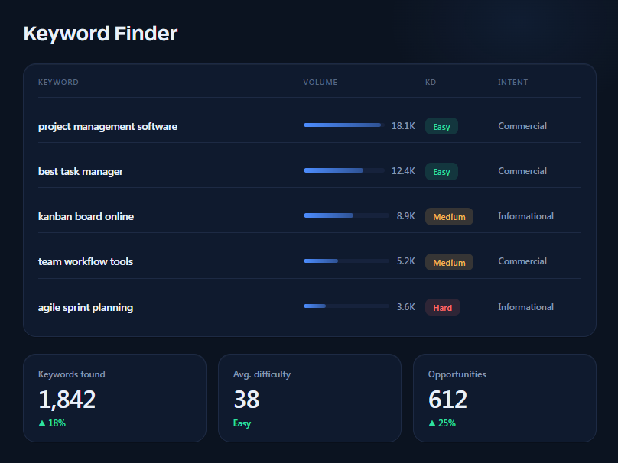Select the "kanban board online" keyword
This screenshot has width=618, height=463.
[x=86, y=216]
